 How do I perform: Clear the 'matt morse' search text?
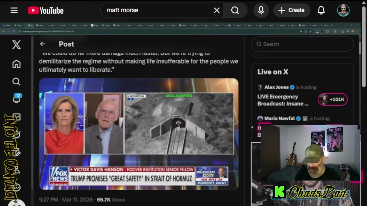[x=217, y=10]
